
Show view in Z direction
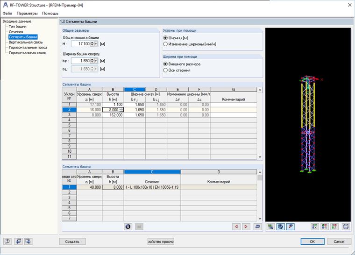(334, 227)
